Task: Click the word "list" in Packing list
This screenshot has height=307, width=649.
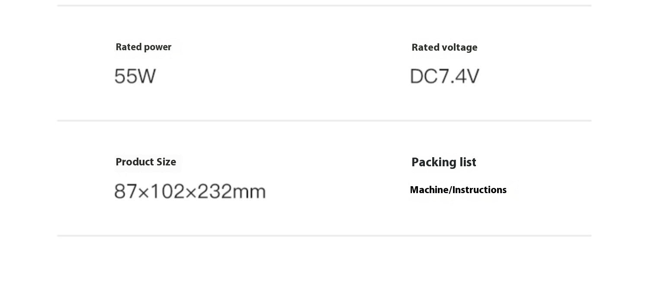Action: point(467,162)
